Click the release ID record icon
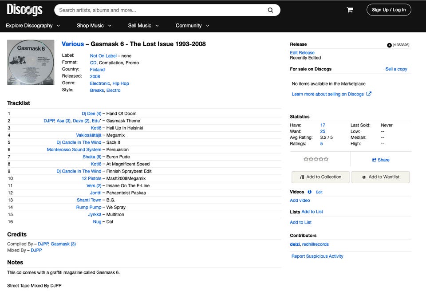Viewport: 426px width, 295px height. click(x=389, y=45)
